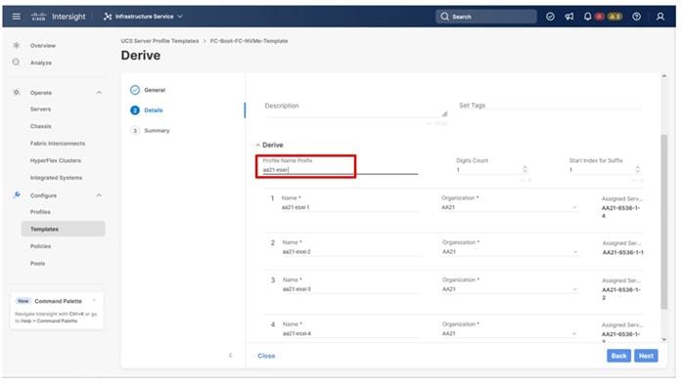Open Integrated Systems under Operate
Viewport: 684px width, 385px height.
(57, 178)
